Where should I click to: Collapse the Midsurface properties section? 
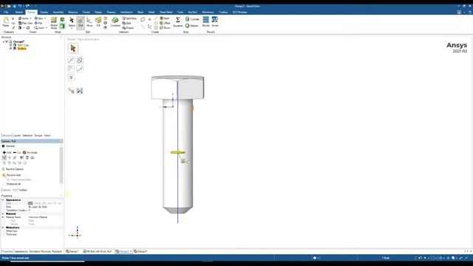[x=3, y=228]
